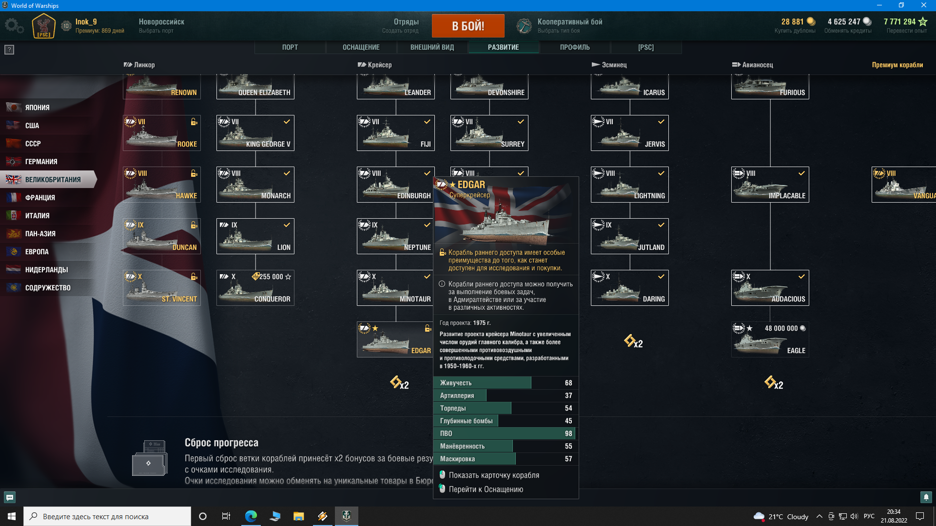
Task: Open the notifications bell icon
Action: pos(926,497)
